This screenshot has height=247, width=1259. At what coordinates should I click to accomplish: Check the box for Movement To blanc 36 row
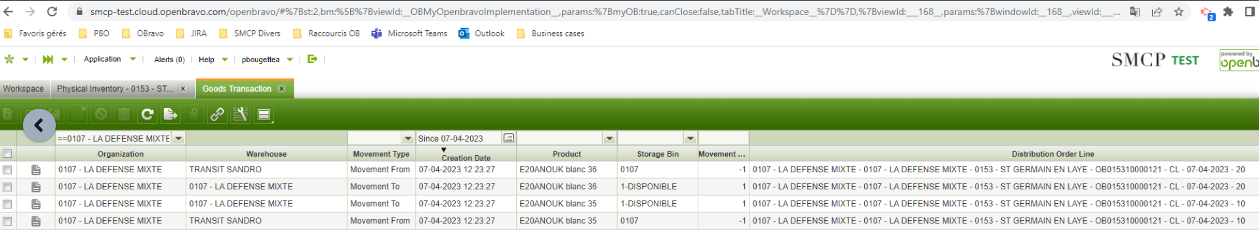point(7,187)
